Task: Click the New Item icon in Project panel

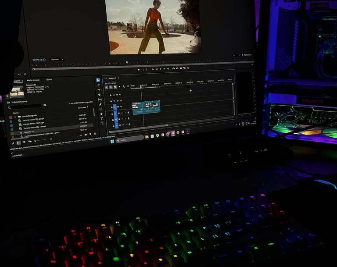Action: pos(90,134)
